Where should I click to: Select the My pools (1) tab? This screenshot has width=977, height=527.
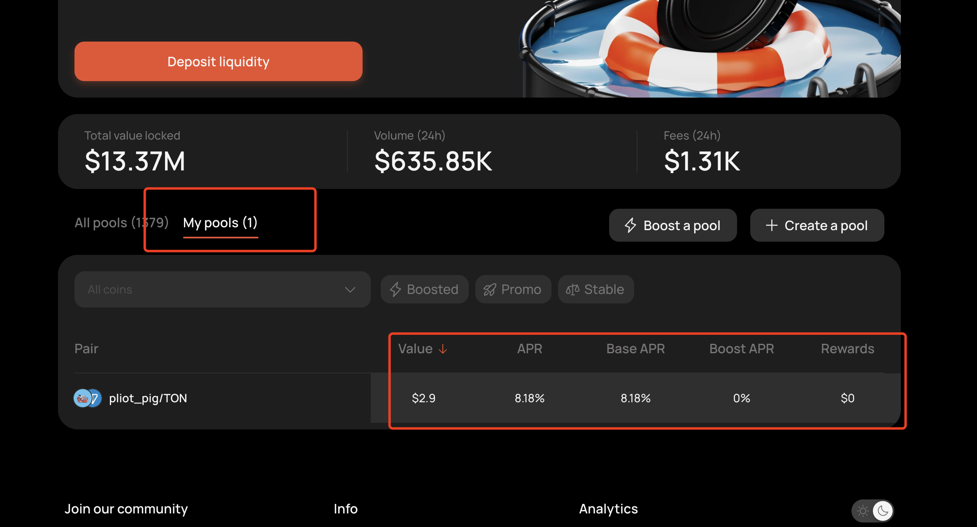click(220, 223)
